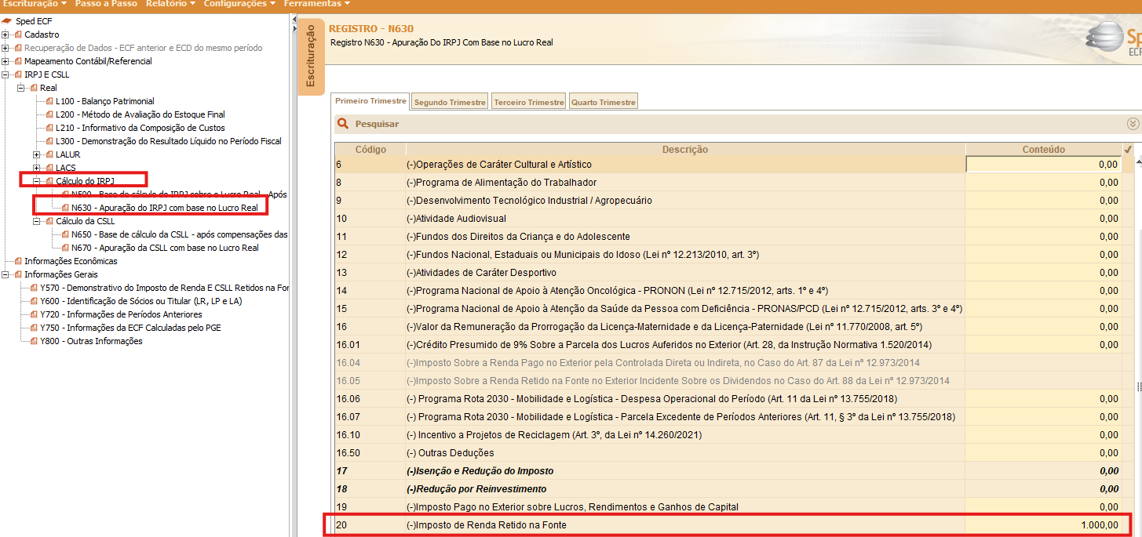The image size is (1142, 537).
Task: Expand the Mapeamento Contábil/Referencial node
Action: (x=5, y=61)
